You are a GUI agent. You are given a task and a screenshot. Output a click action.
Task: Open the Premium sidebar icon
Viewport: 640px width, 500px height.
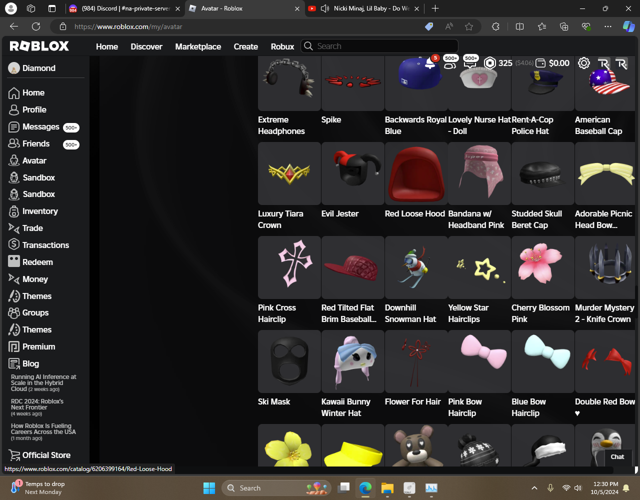pos(14,347)
